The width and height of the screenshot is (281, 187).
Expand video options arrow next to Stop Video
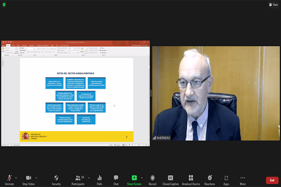coord(36,178)
